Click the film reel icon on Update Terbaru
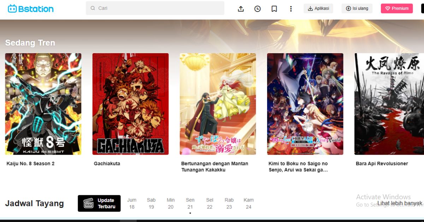 pyautogui.click(x=87, y=203)
